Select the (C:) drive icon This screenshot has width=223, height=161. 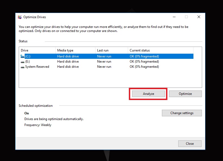coord(22,56)
